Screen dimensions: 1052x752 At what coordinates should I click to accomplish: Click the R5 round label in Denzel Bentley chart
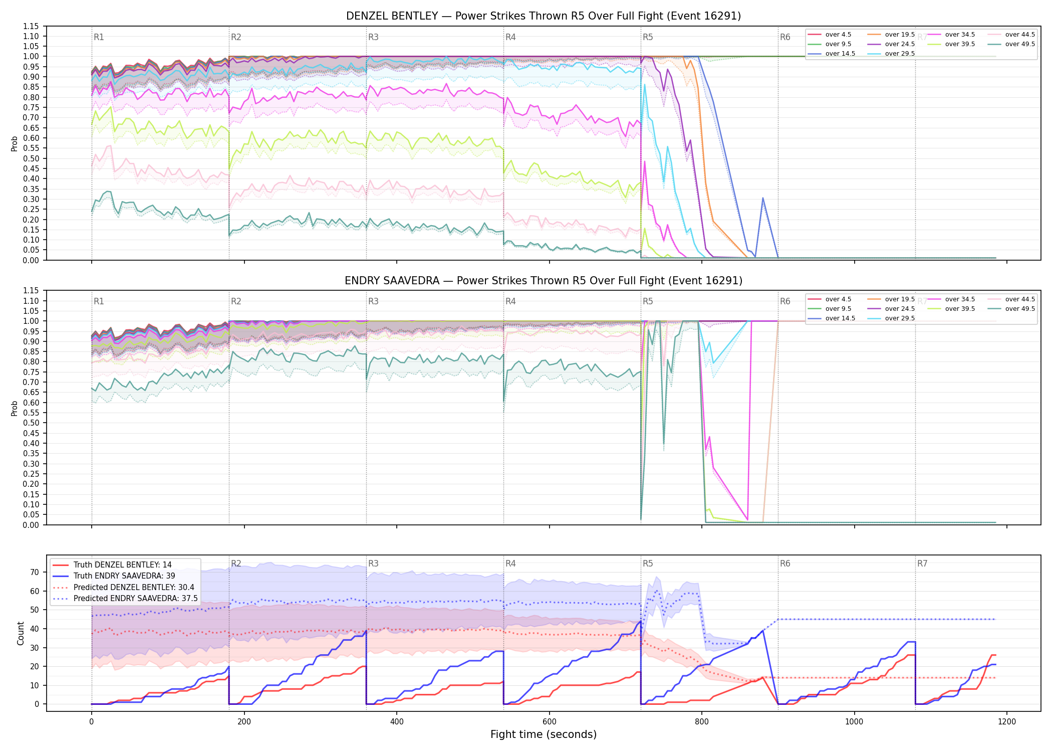[x=648, y=37]
